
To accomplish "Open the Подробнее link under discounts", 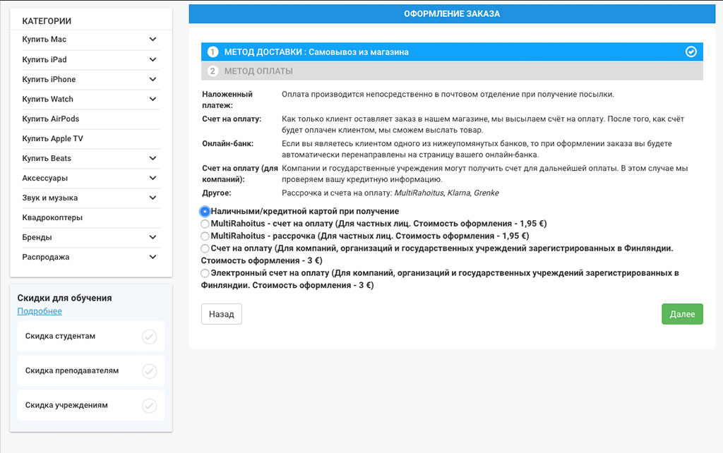I will pos(40,311).
